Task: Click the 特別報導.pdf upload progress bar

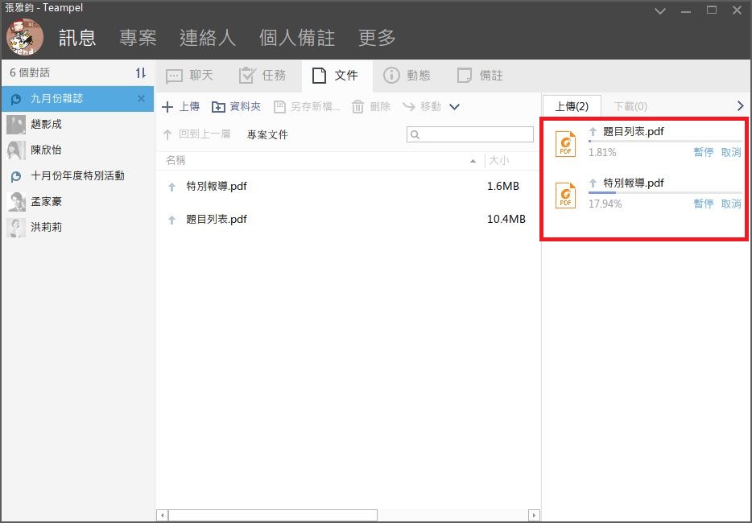Action: [664, 193]
